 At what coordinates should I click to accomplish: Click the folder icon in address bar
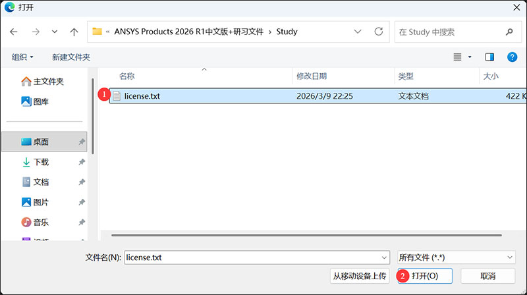tap(97, 32)
